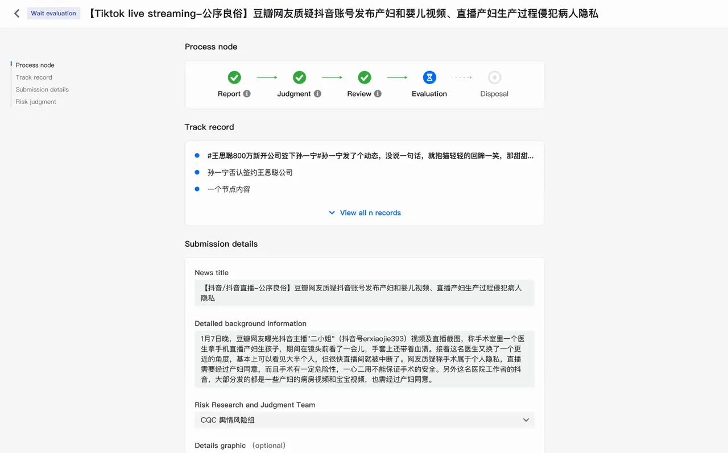Click the Process node section heading
The height and width of the screenshot is (453, 728).
click(x=211, y=47)
